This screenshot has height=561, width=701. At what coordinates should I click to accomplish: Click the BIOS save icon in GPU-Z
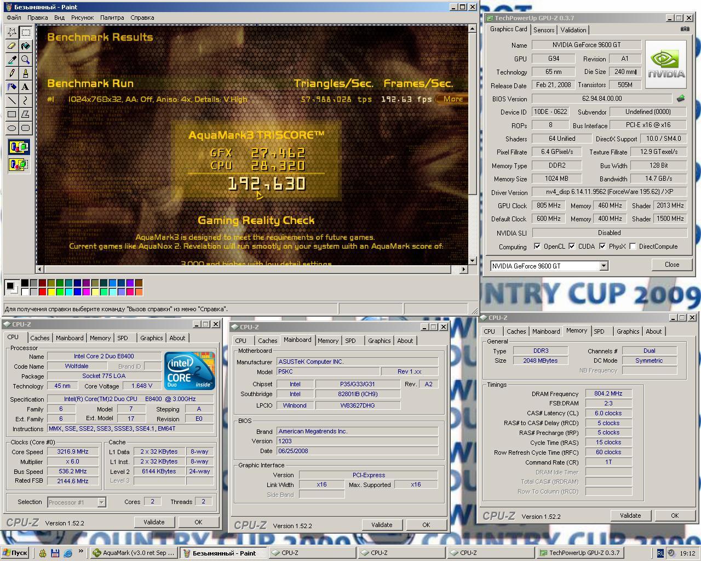(680, 99)
